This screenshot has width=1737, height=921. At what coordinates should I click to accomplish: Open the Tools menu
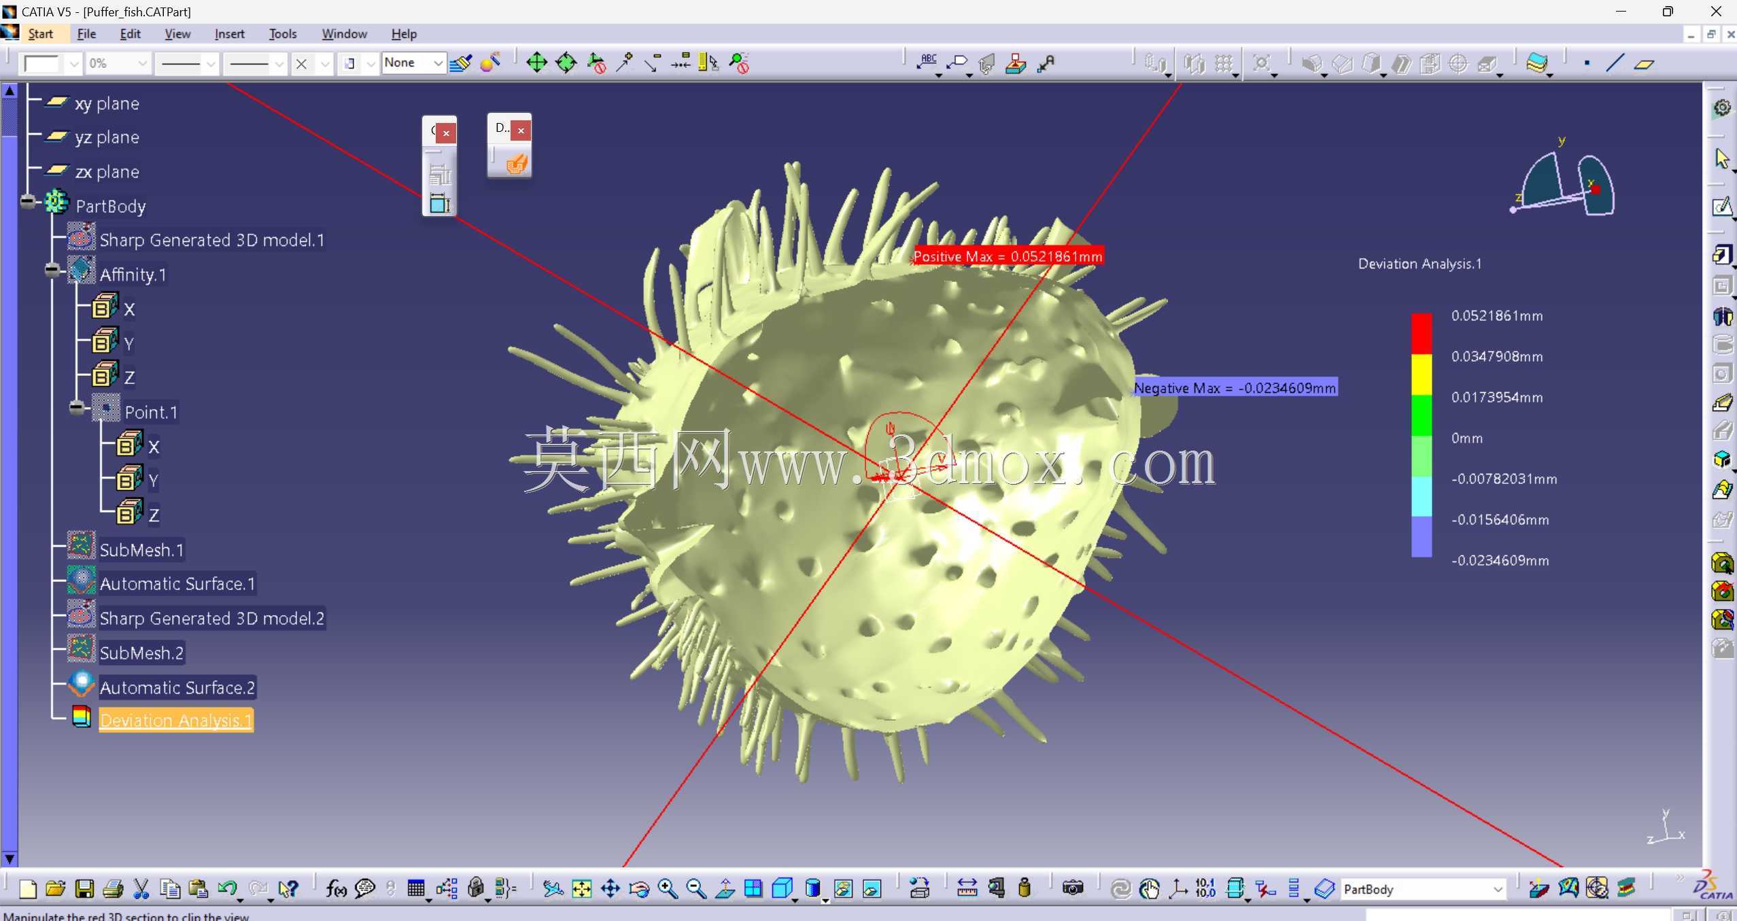tap(283, 34)
